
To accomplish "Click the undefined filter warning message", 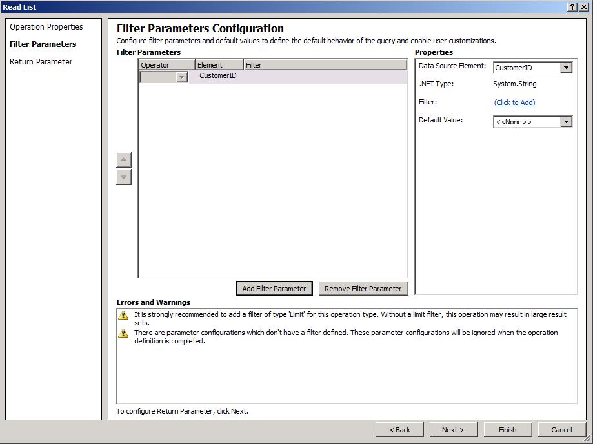I will tap(346, 337).
